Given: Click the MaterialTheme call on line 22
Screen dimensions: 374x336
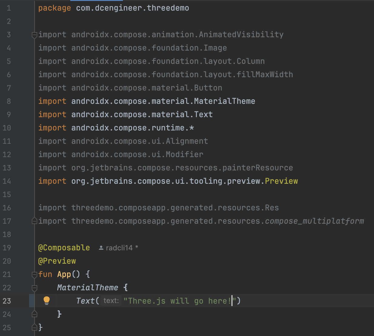Looking at the screenshot, I should click(x=88, y=288).
